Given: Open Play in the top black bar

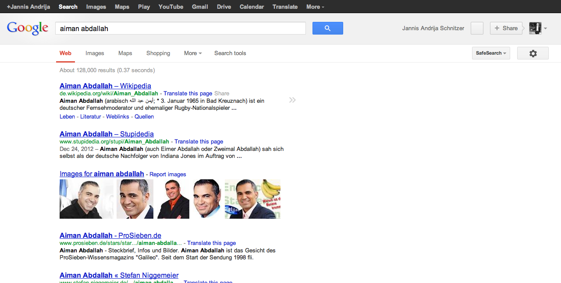Looking at the screenshot, I should pyautogui.click(x=144, y=7).
